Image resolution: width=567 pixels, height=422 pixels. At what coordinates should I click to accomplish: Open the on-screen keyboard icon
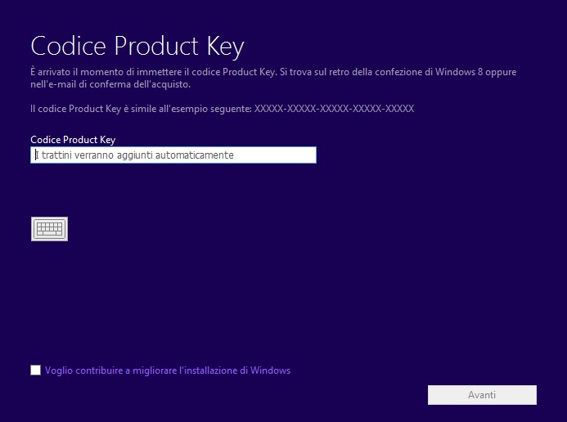tap(49, 229)
